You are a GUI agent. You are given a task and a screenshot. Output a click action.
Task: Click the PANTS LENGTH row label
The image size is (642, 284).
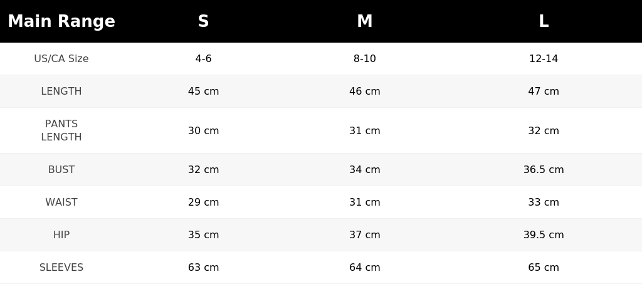pyautogui.click(x=61, y=130)
